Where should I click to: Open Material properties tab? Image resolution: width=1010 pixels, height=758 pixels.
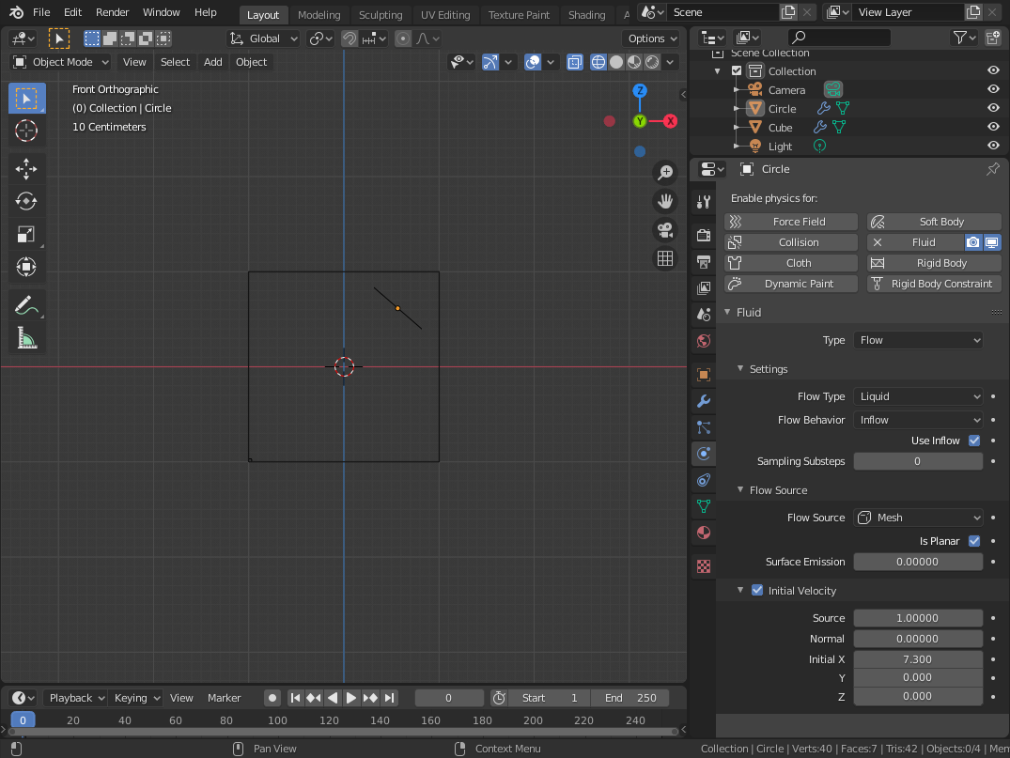(704, 534)
